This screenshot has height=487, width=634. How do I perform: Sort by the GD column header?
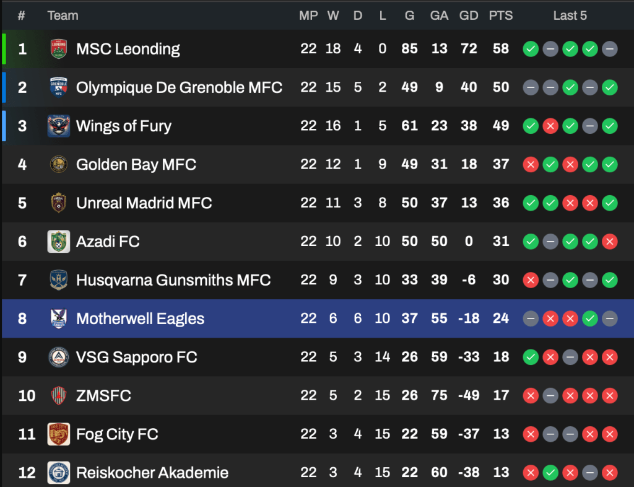coord(469,15)
